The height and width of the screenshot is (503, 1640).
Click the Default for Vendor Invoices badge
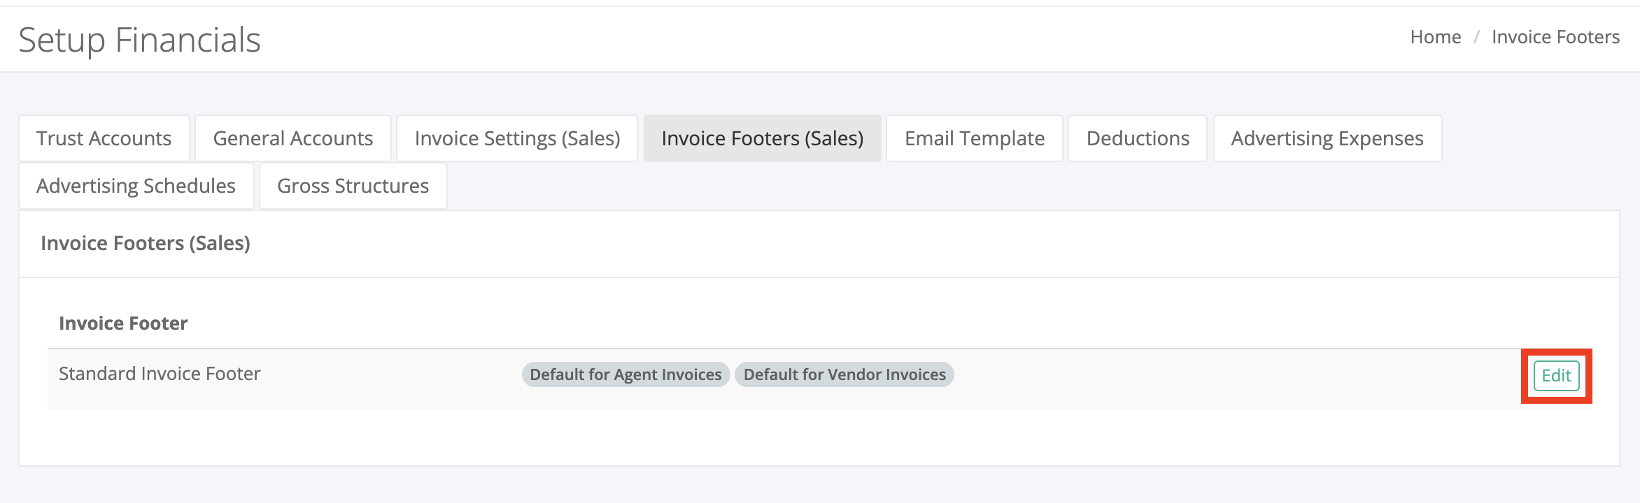tap(844, 374)
